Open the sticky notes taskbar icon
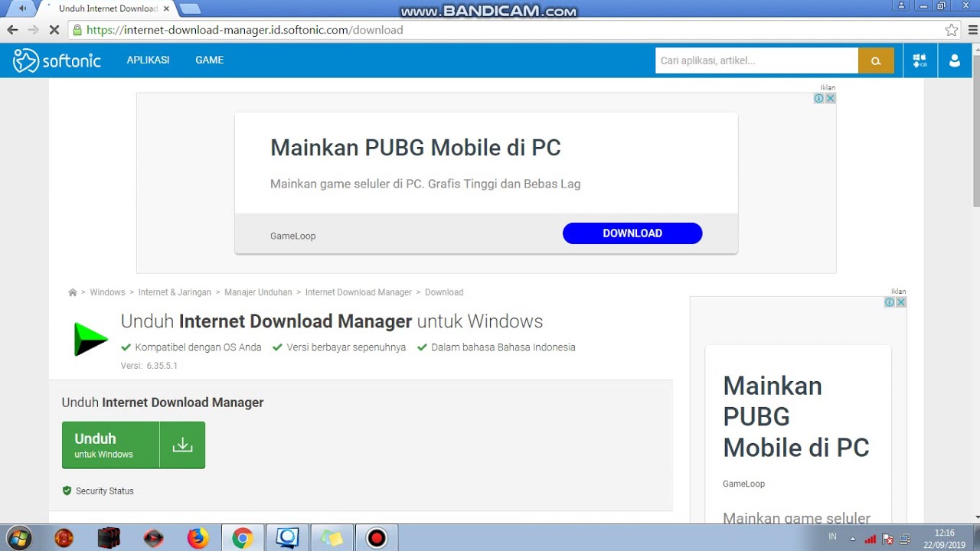The width and height of the screenshot is (980, 551). click(332, 538)
